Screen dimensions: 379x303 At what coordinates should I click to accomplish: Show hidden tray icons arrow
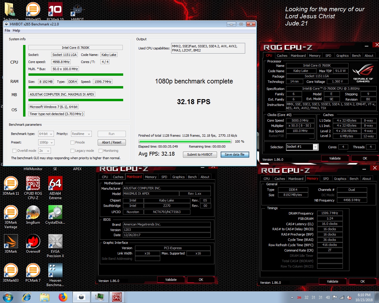292,297
